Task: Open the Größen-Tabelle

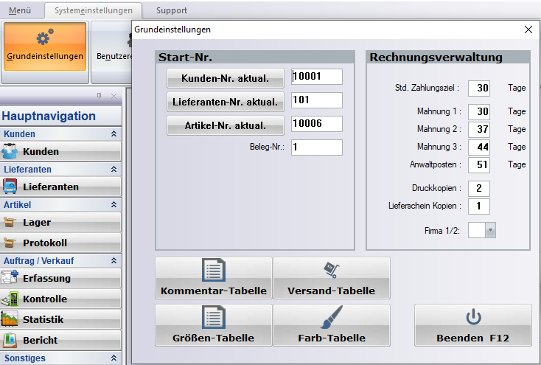Action: click(214, 325)
